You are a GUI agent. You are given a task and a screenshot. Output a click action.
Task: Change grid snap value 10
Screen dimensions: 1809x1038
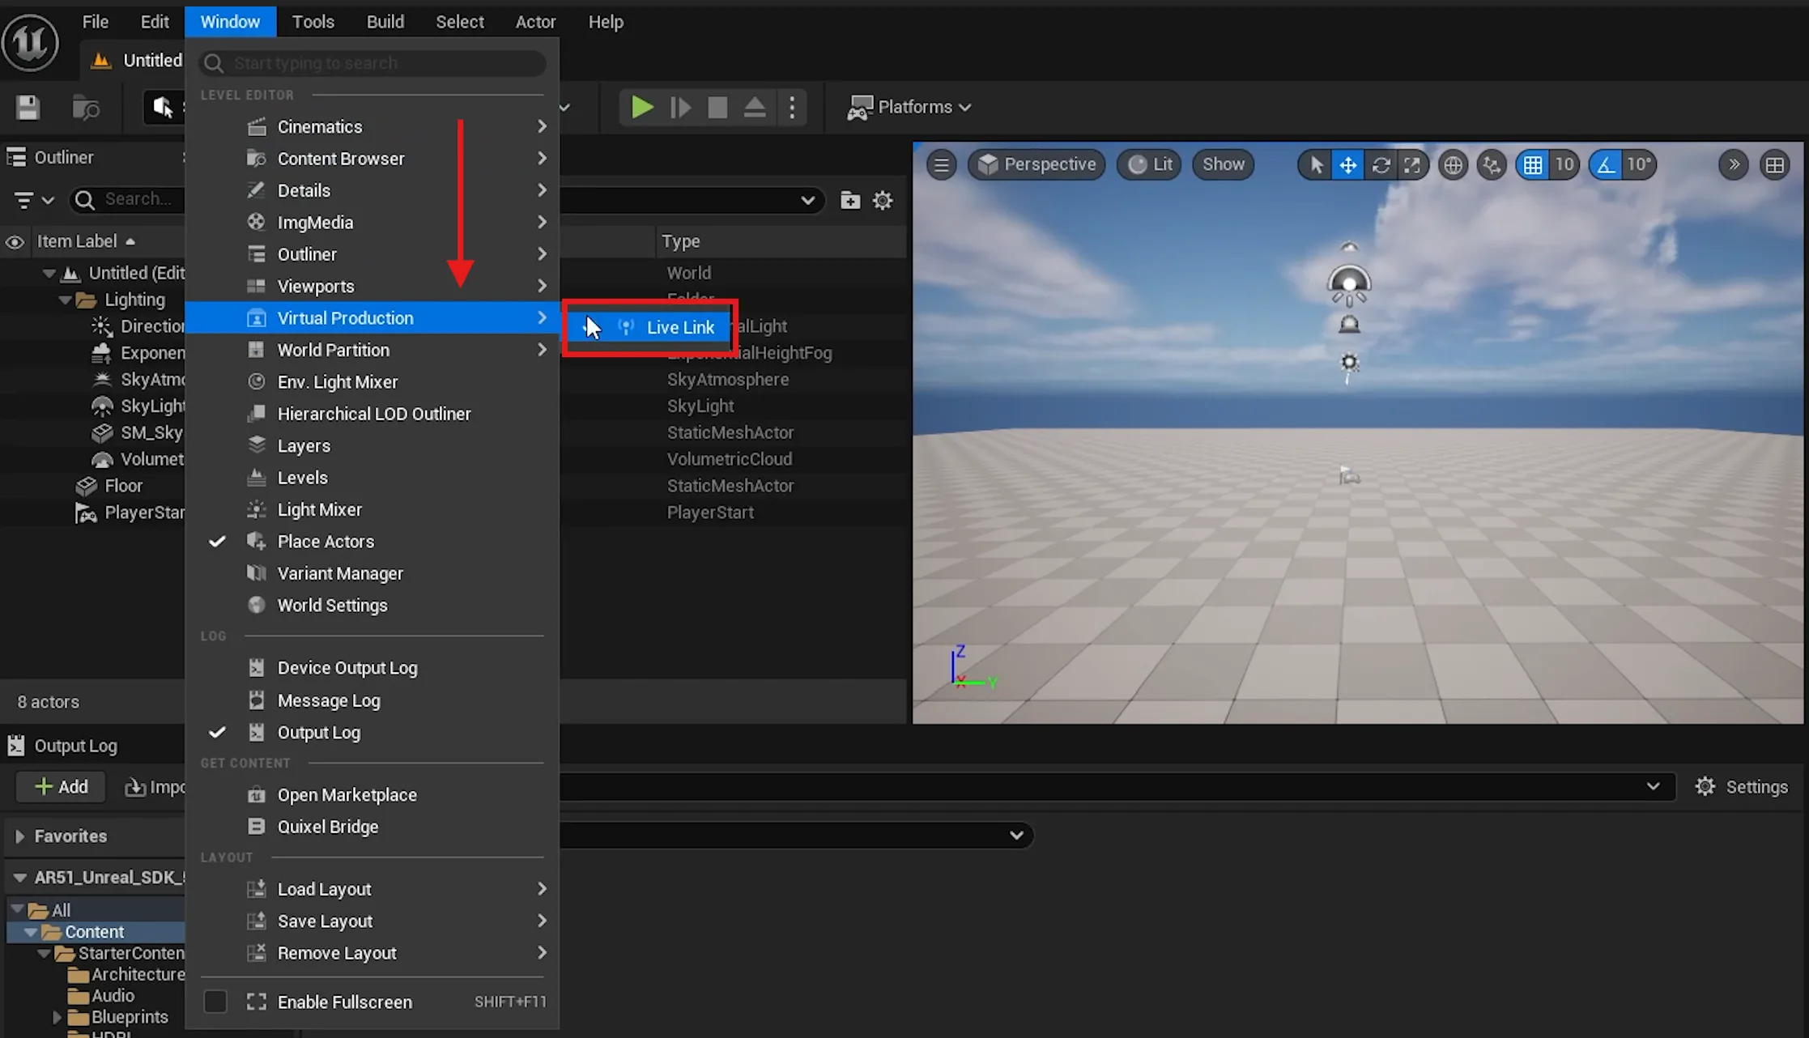click(x=1564, y=164)
